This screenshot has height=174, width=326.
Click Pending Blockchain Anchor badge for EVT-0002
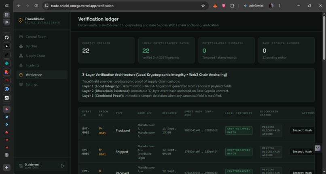pyautogui.click(x=271, y=152)
